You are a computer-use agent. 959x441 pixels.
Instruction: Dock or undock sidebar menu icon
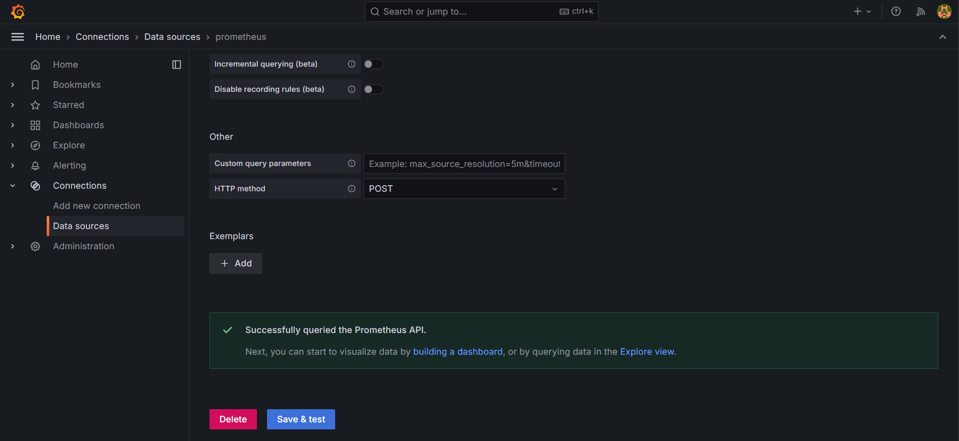coord(177,65)
